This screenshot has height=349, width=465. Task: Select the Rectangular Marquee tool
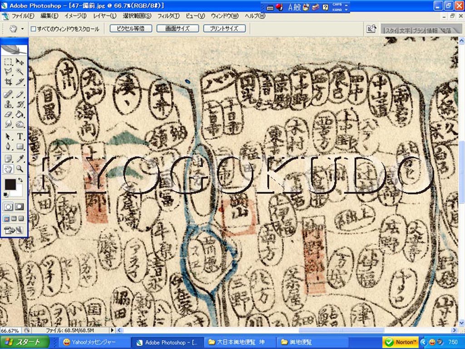(x=8, y=62)
